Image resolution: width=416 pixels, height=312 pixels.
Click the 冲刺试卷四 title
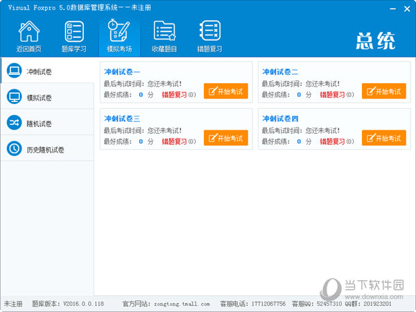(280, 119)
